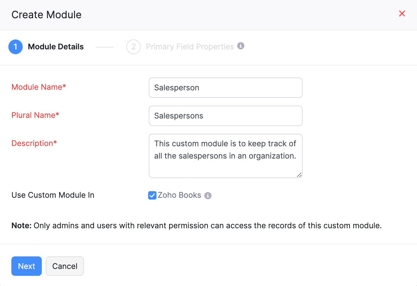Select step 2 circle for Primary Field Properties
Screen dimensions: 417x286
tap(134, 47)
